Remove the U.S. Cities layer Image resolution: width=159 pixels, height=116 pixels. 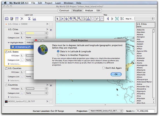[x=47, y=29]
